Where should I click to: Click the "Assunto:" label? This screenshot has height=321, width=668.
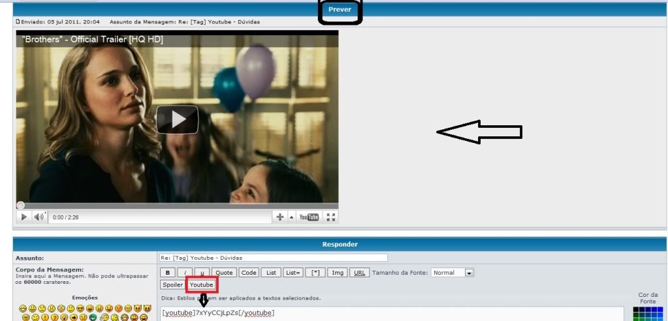pyautogui.click(x=30, y=258)
